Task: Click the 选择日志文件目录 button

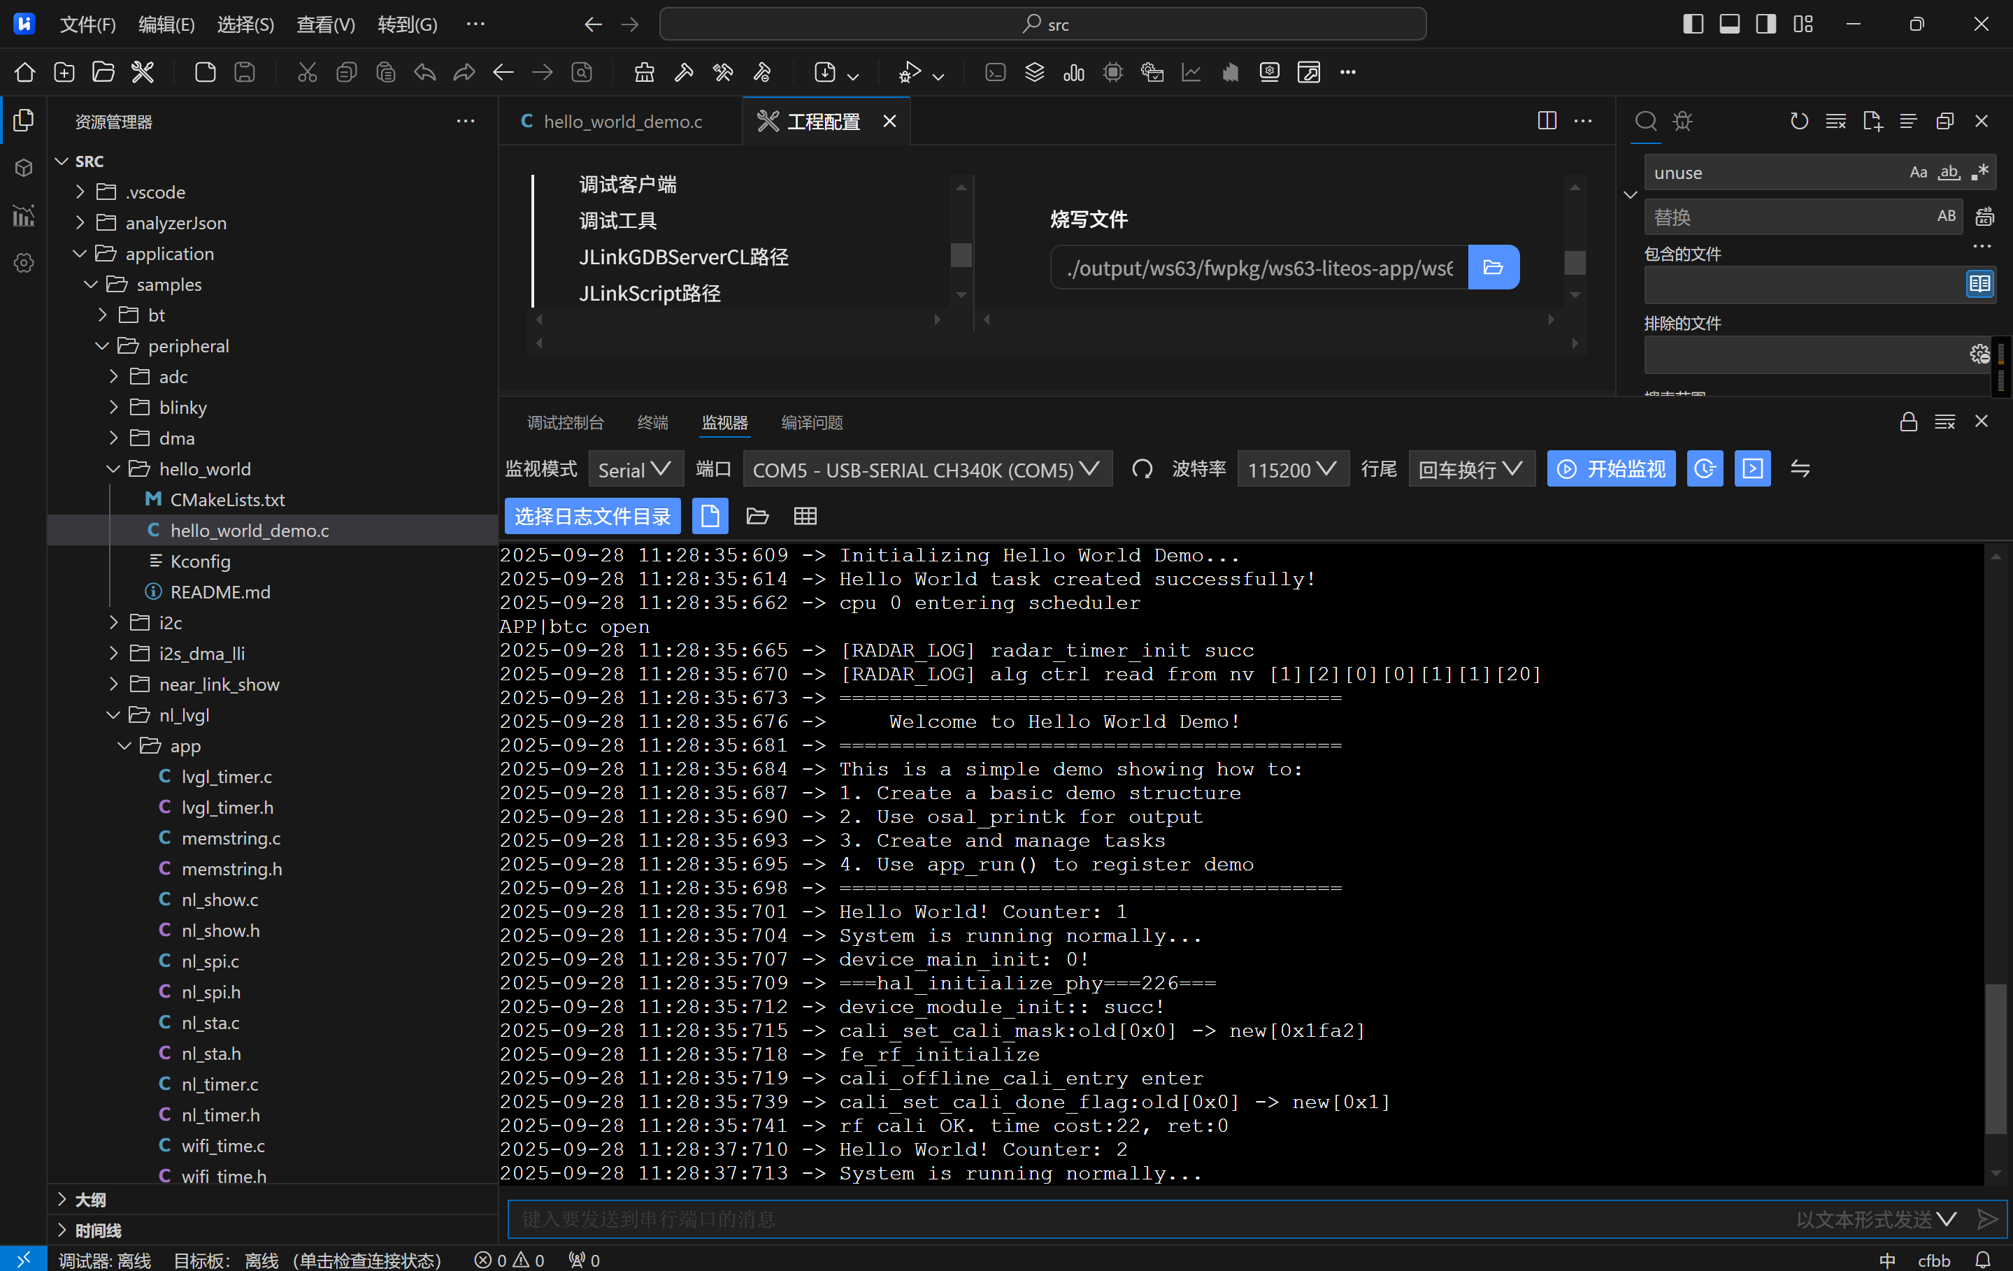Action: (593, 517)
